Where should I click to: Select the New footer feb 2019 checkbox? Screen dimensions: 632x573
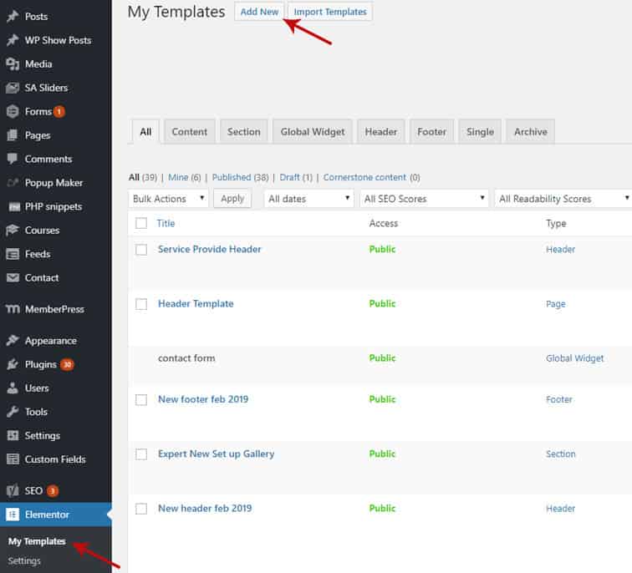tap(141, 400)
